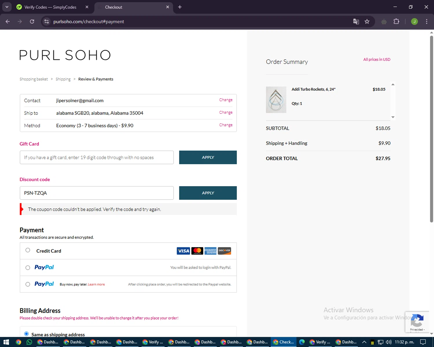The height and width of the screenshot is (347, 434).
Task: Click the grey extension icon beside the star
Action: click(x=384, y=21)
